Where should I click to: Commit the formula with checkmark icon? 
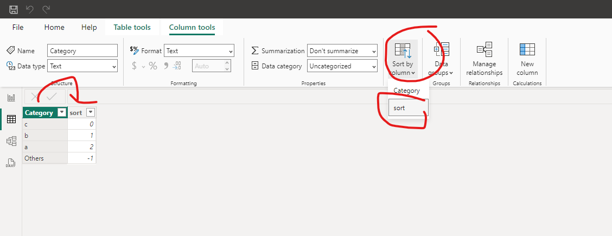coord(52,97)
